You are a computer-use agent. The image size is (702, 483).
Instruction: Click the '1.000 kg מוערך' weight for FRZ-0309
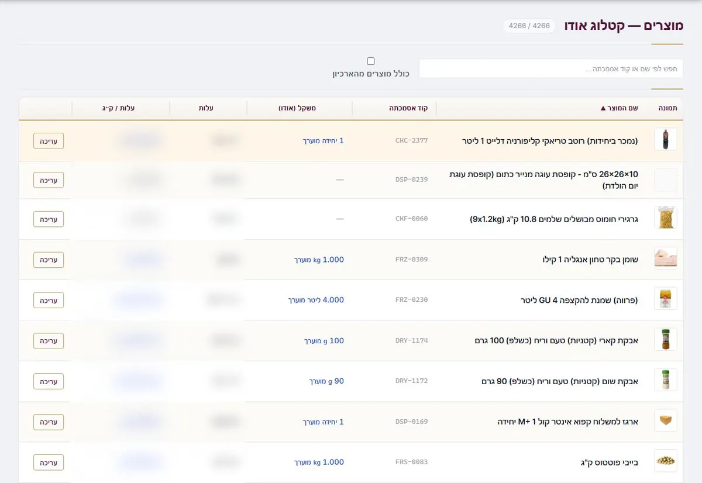(319, 260)
